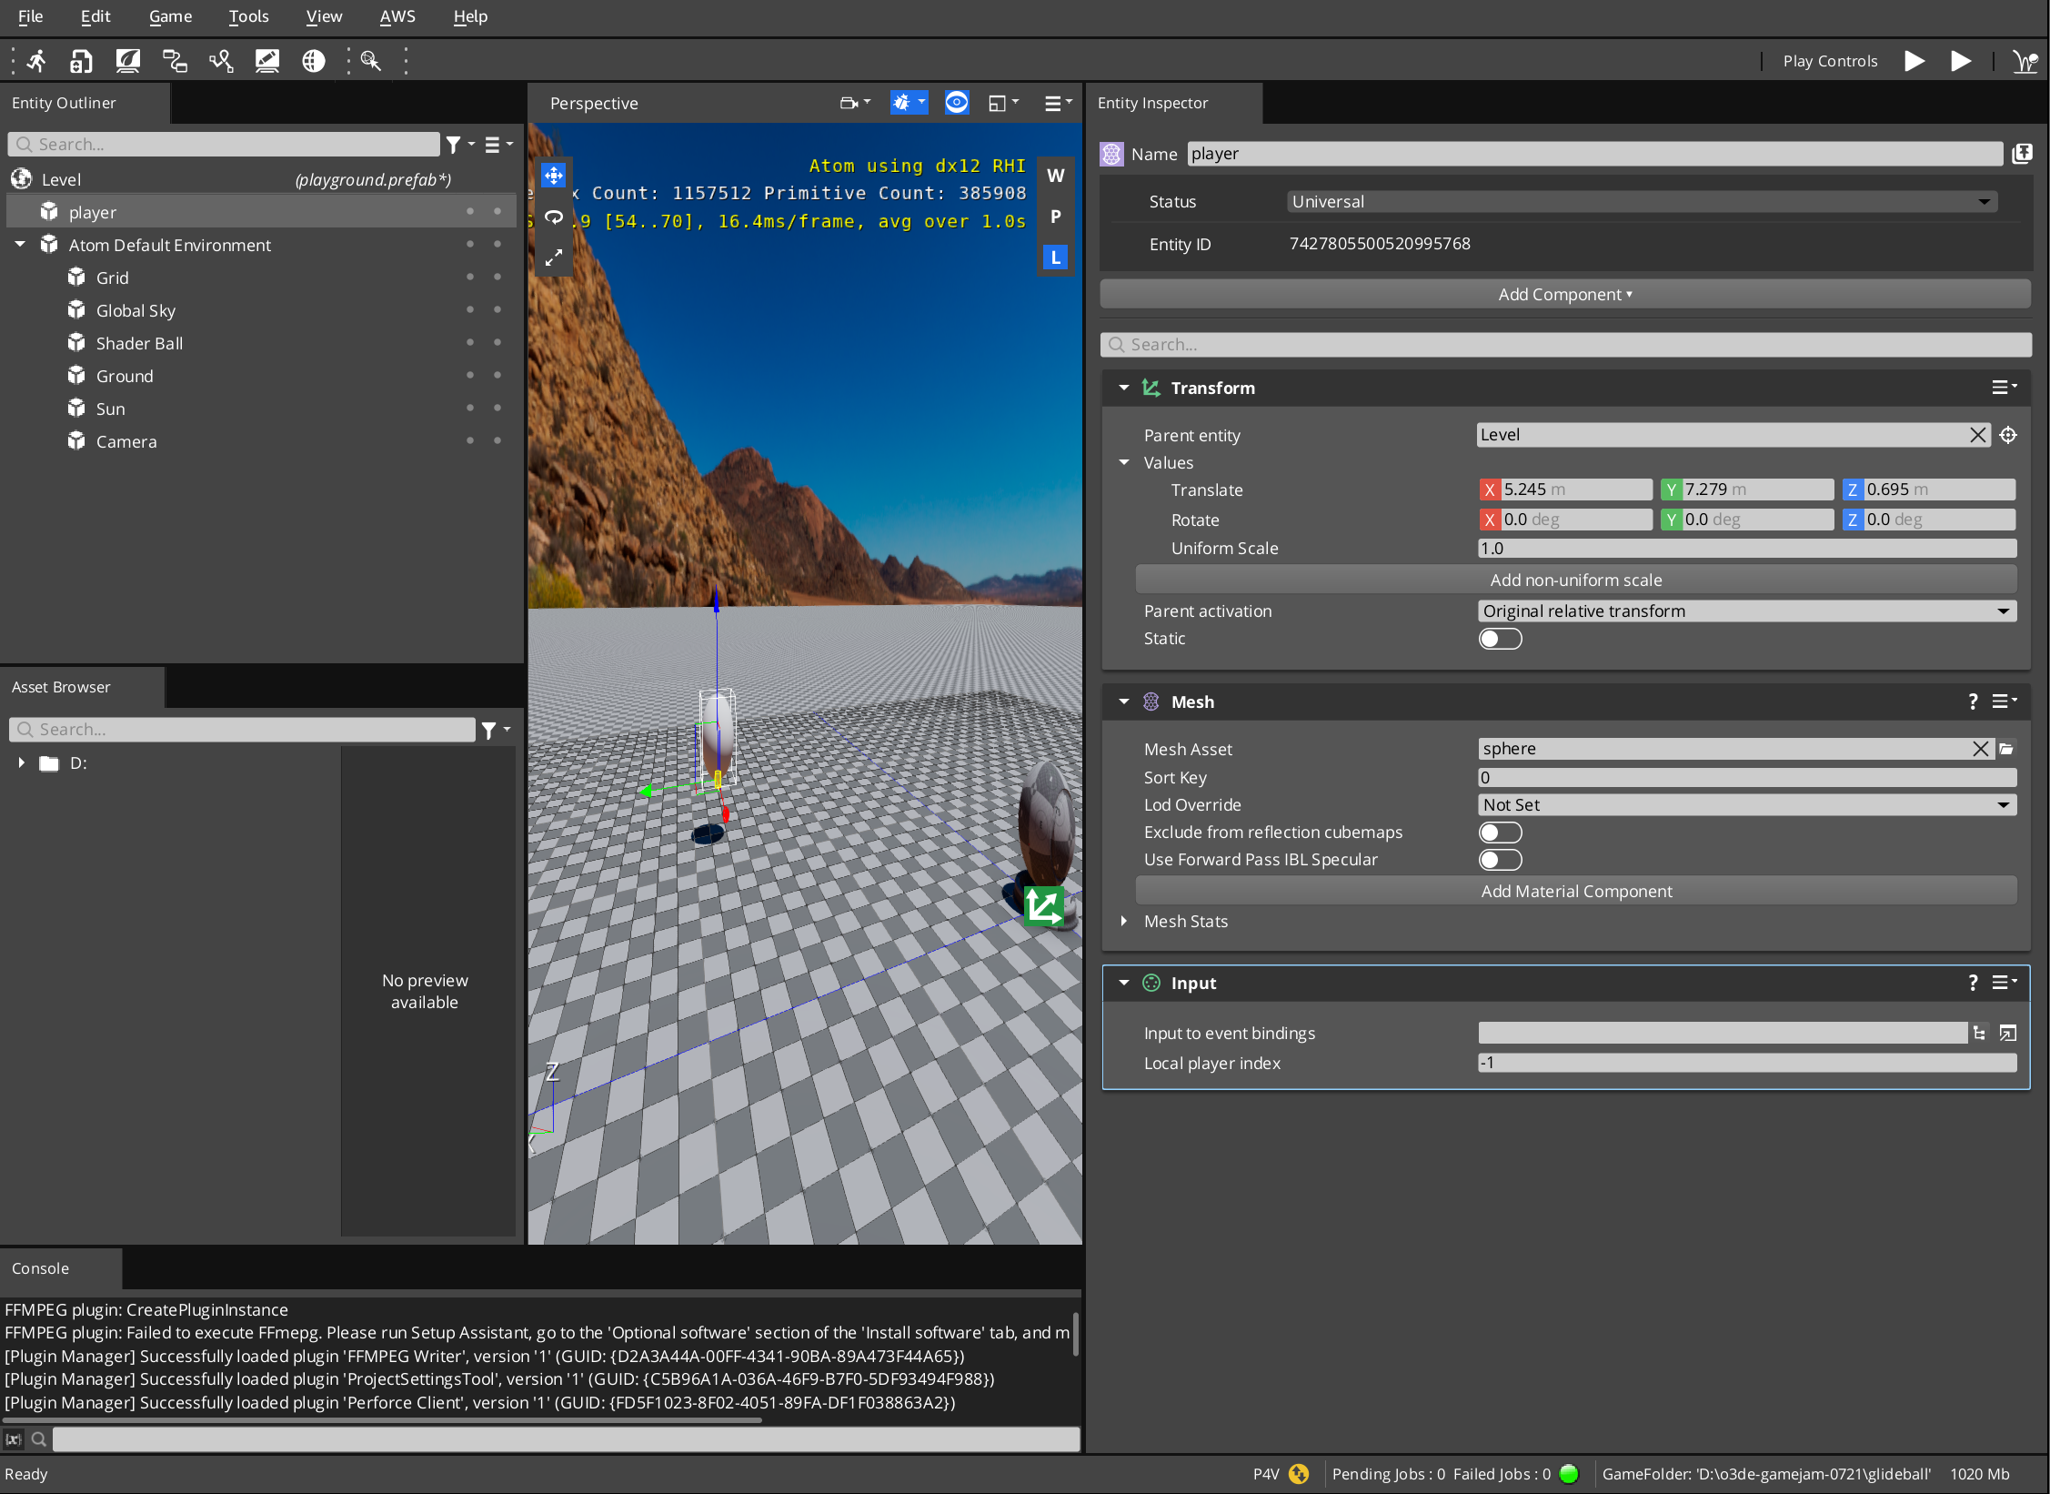Screen dimensions: 2050x1494
Task: Start the game with Play Controls
Action: point(1914,61)
